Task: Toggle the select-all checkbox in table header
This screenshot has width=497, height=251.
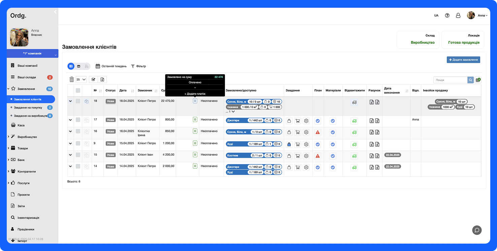Action: pyautogui.click(x=78, y=90)
